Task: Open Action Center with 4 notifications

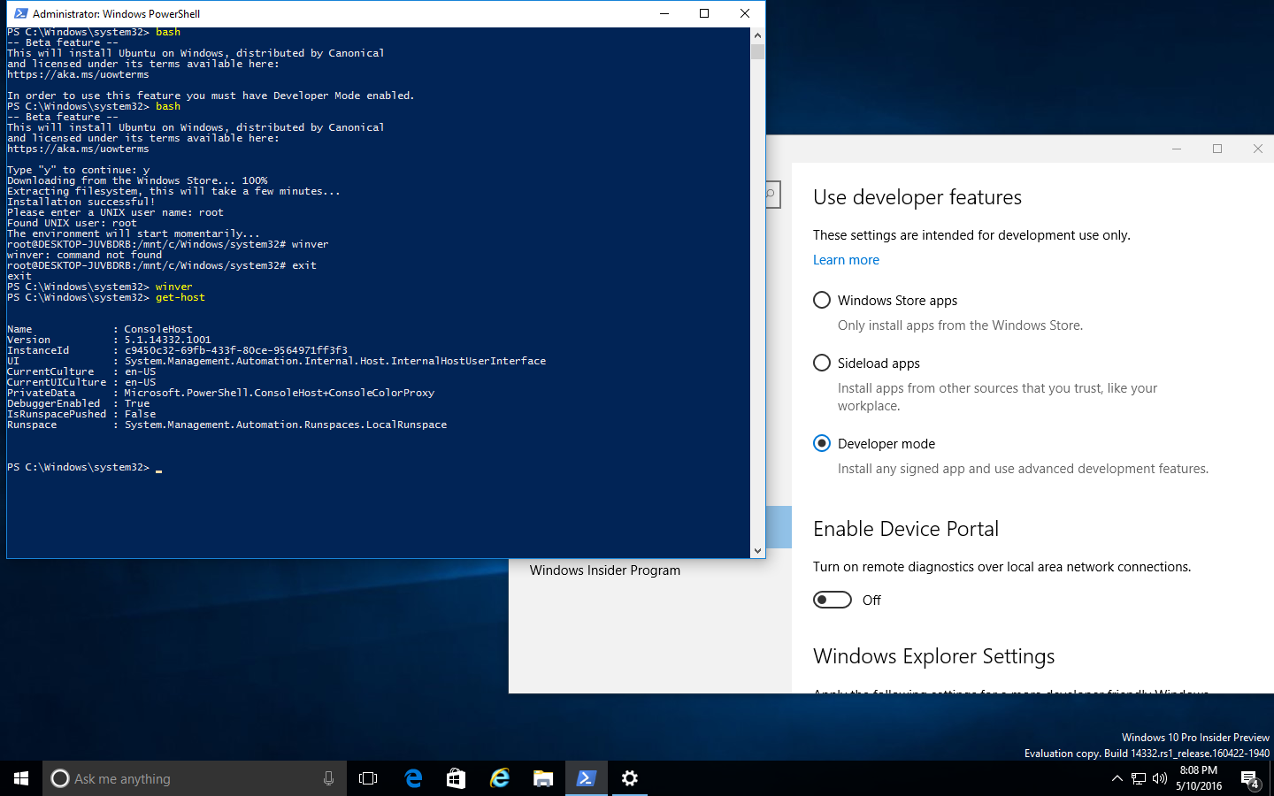Action: pos(1252,778)
